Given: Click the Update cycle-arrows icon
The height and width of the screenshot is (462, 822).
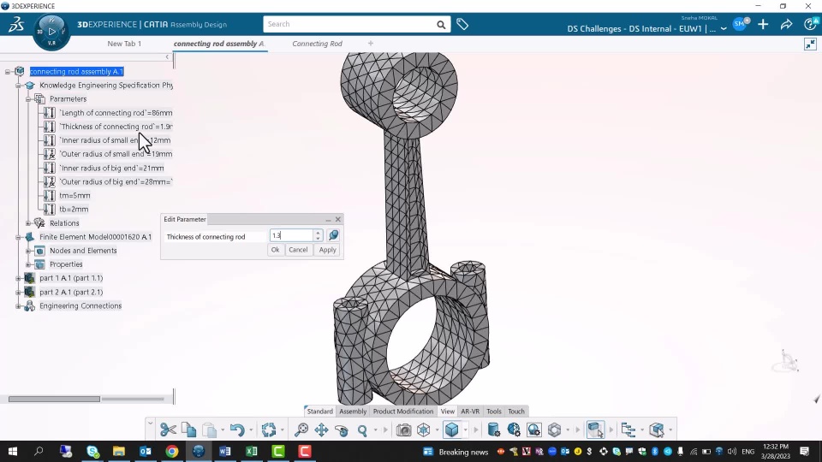Looking at the screenshot, I should click(268, 430).
